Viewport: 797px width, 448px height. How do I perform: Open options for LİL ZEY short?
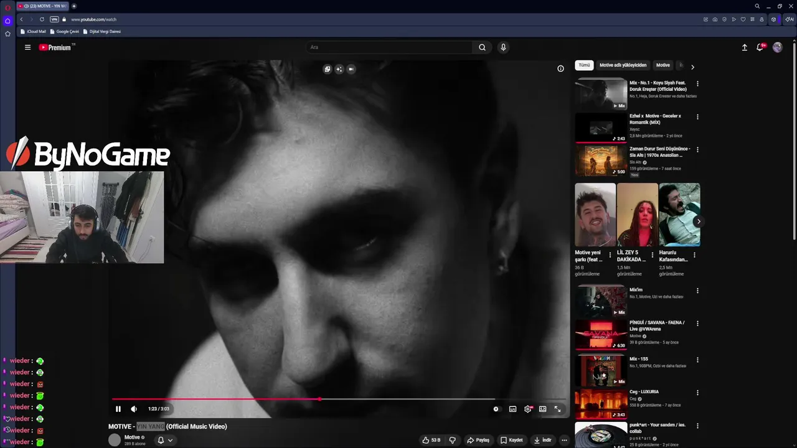tap(653, 255)
